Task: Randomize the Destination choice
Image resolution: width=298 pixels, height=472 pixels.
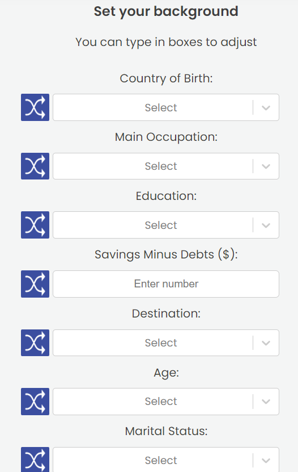Action: pos(35,342)
